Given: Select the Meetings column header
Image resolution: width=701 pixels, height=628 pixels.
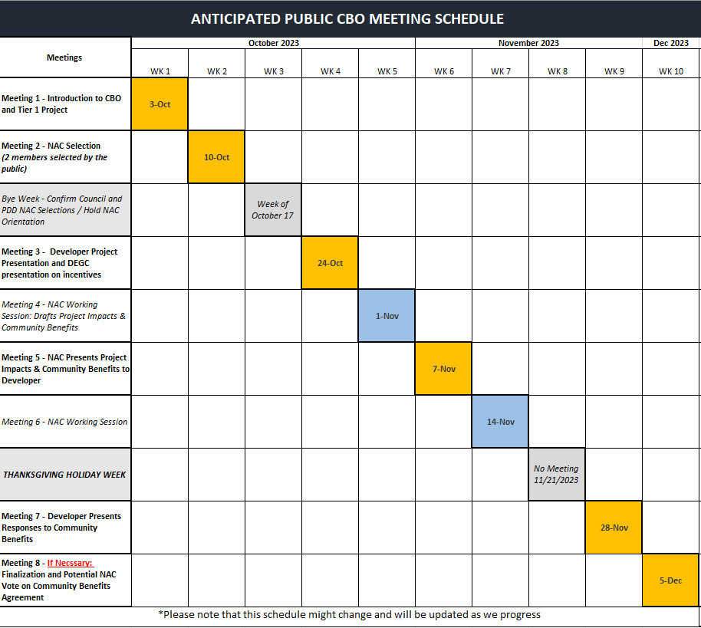Looking at the screenshot, I should point(64,58).
